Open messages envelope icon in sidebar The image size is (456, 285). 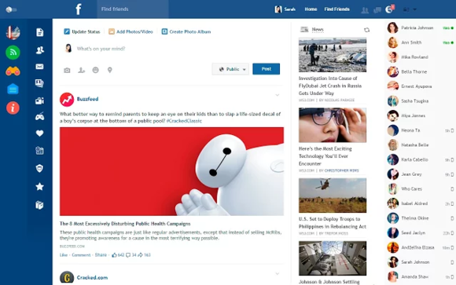pyautogui.click(x=39, y=67)
